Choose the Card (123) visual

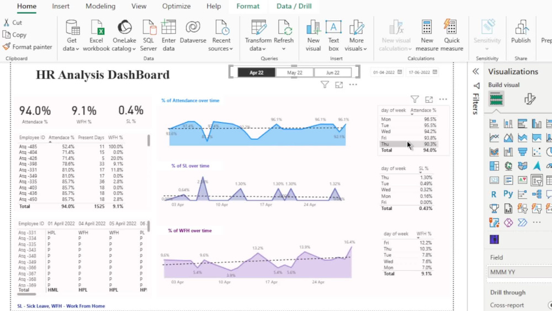pos(494,180)
